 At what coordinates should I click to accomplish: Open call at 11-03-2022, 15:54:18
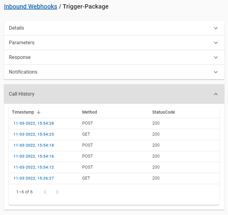[34, 145]
